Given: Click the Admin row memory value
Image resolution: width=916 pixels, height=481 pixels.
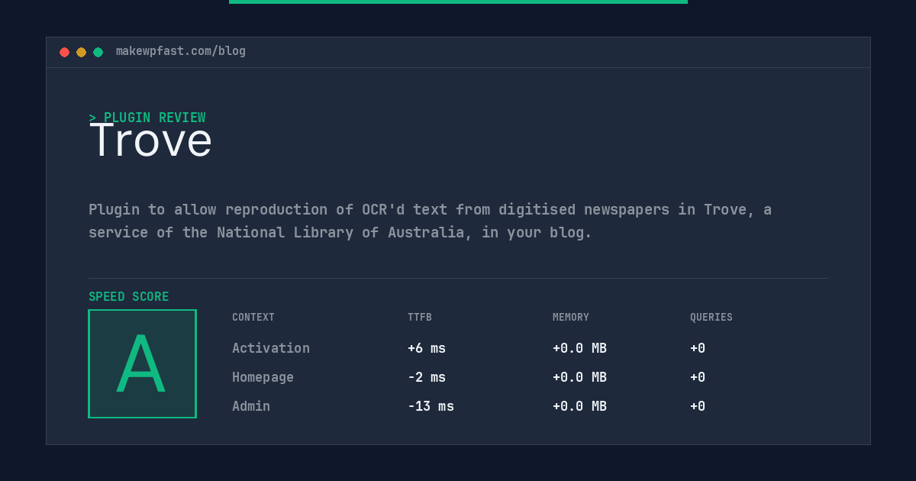Looking at the screenshot, I should click(579, 406).
